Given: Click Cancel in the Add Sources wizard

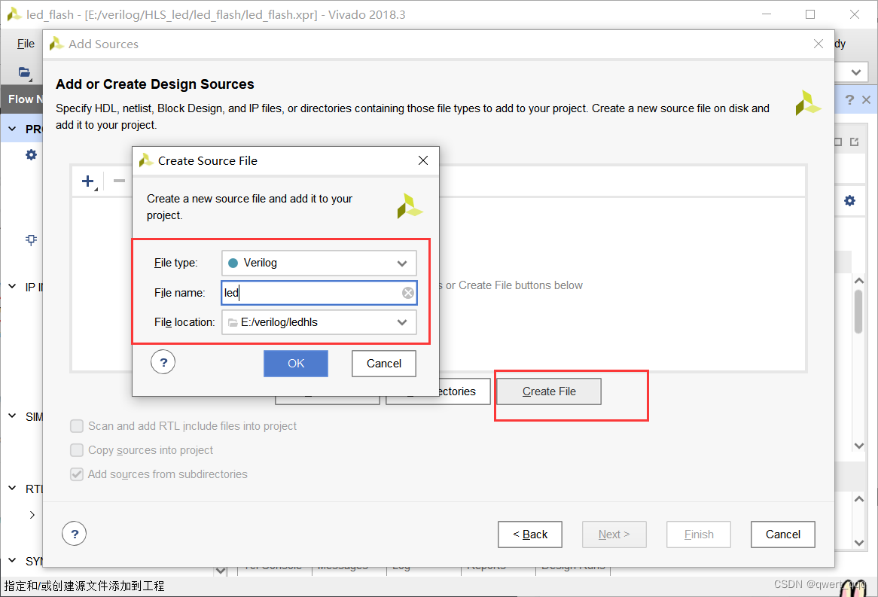Looking at the screenshot, I should 783,535.
